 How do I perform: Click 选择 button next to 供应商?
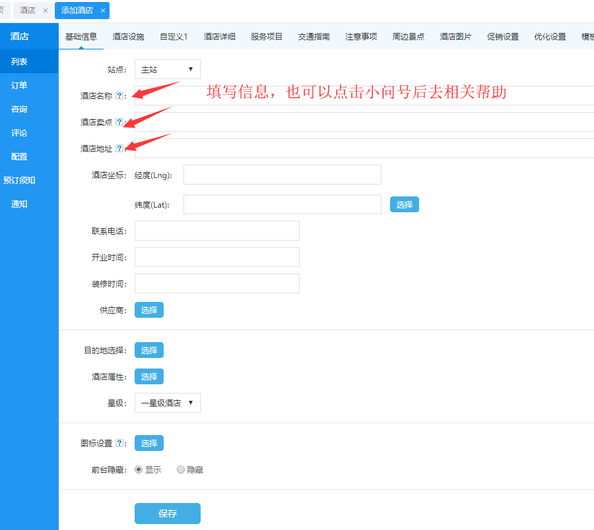click(149, 310)
